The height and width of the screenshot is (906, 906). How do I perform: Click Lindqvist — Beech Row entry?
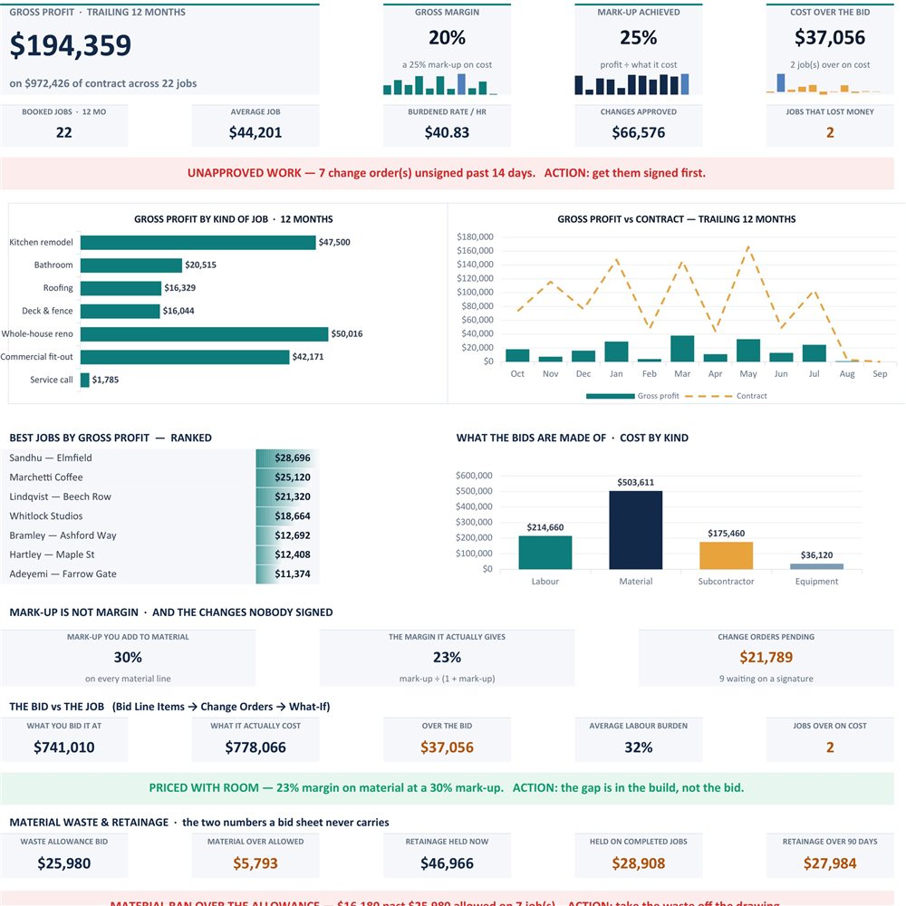point(159,496)
